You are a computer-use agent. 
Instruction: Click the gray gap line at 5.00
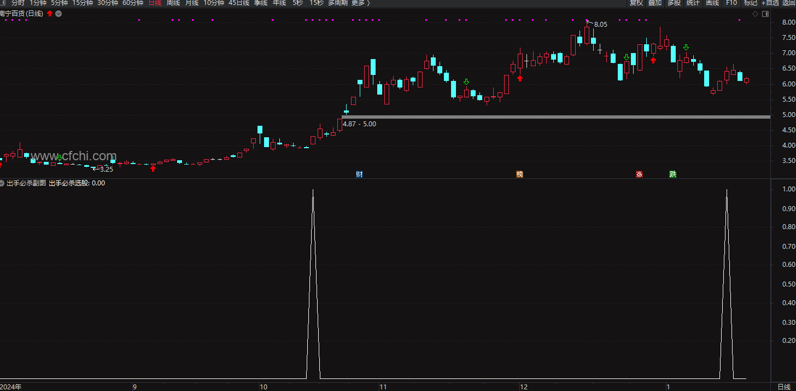pyautogui.click(x=555, y=117)
